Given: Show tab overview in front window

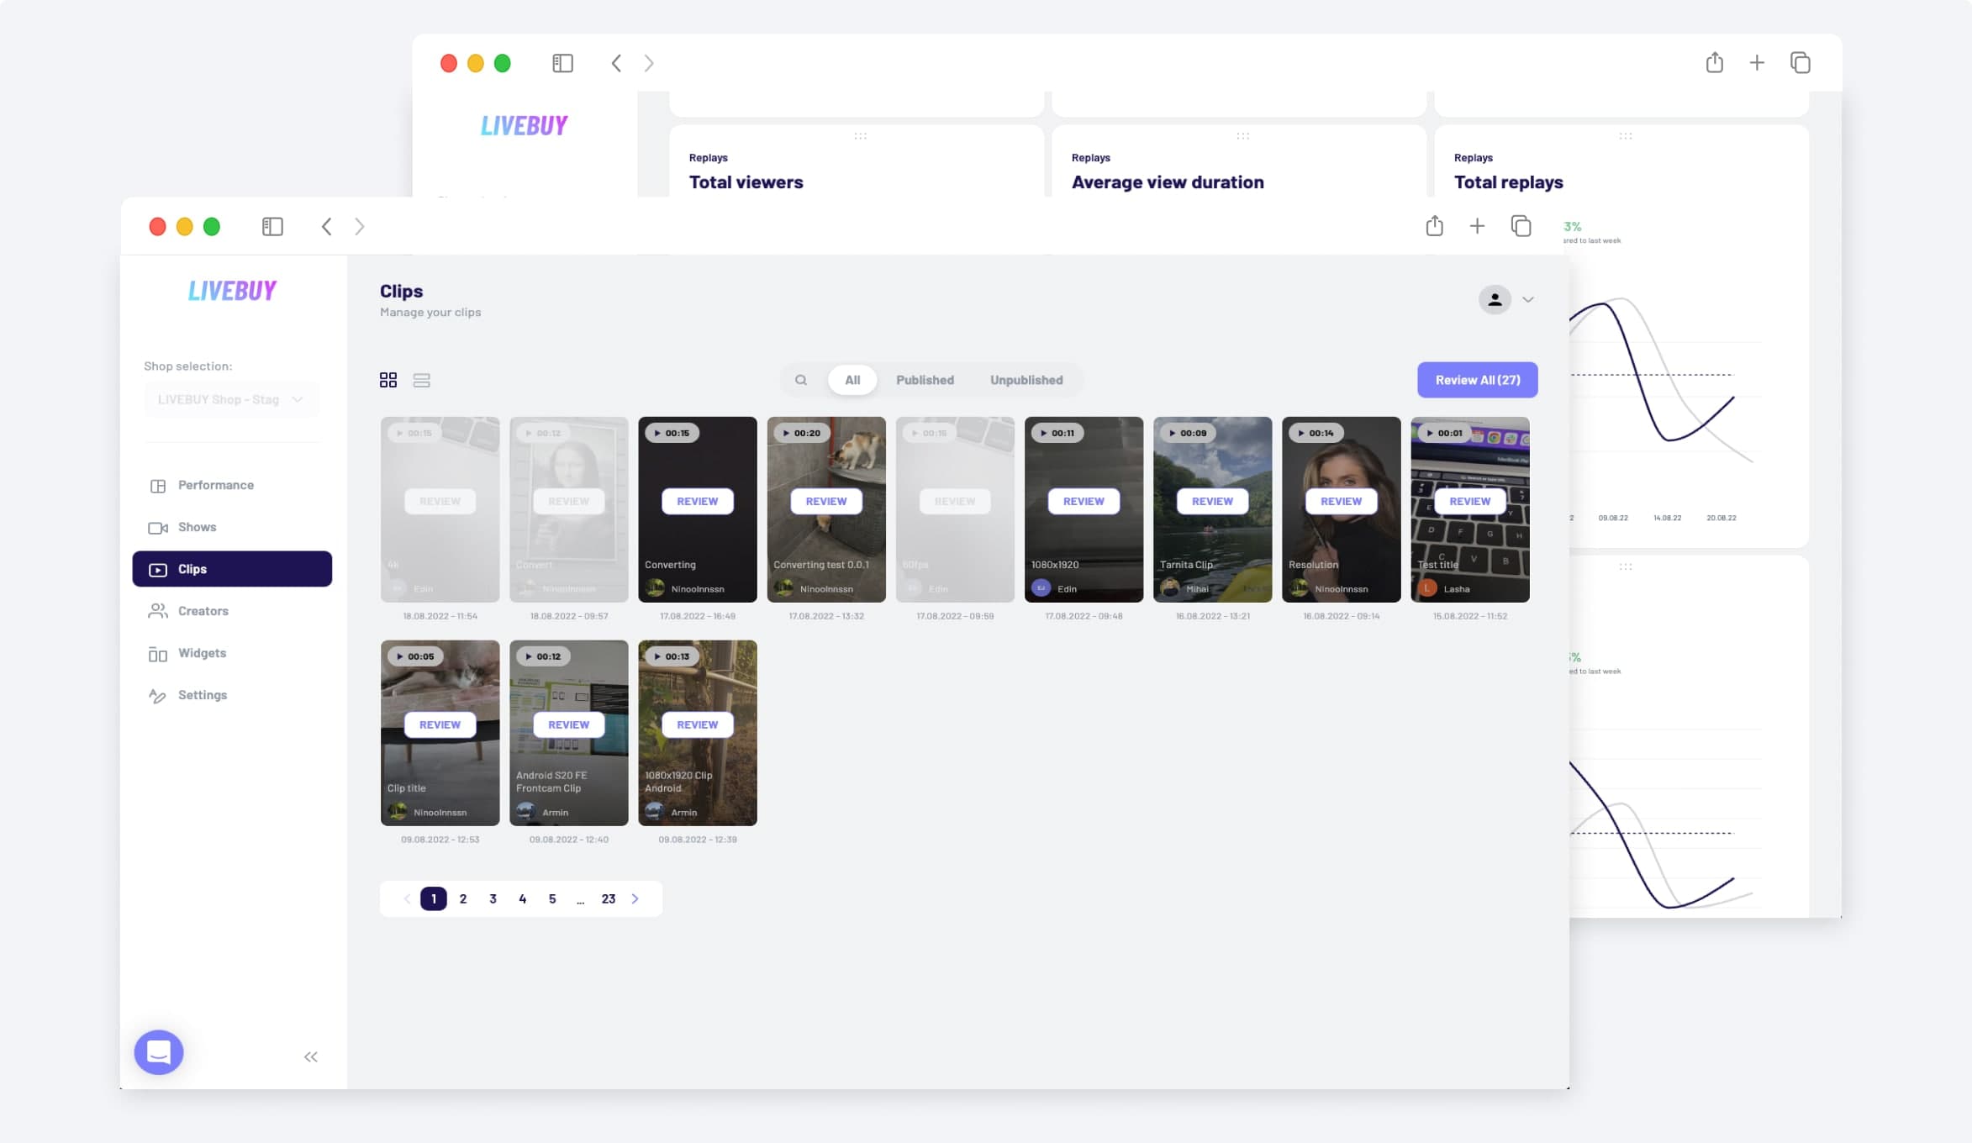Looking at the screenshot, I should click(1521, 226).
